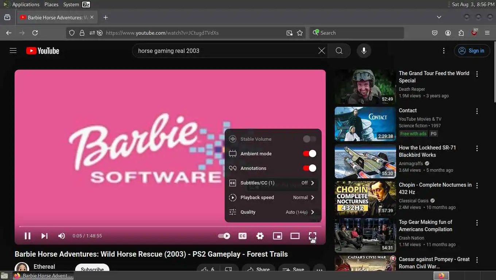Open uBlock extension icon showing 97
496x280 pixels.
tap(474, 32)
